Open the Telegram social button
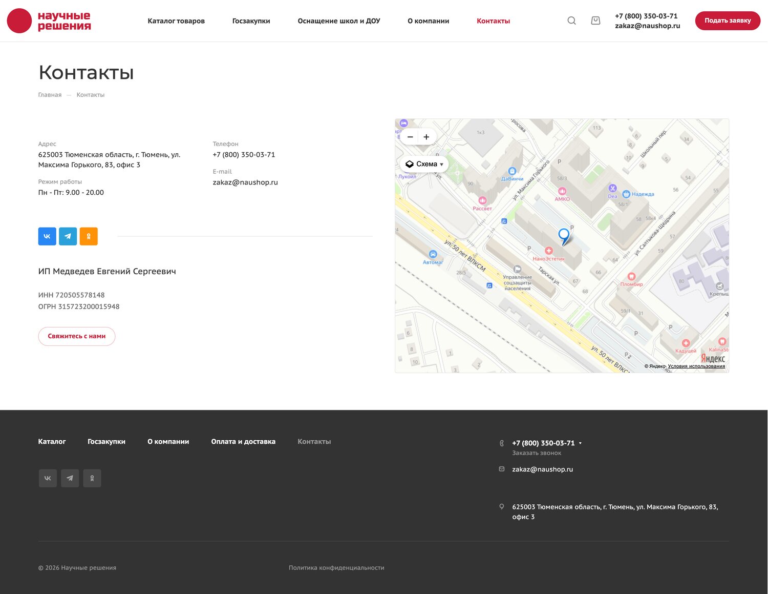The image size is (768, 594). [x=68, y=236]
